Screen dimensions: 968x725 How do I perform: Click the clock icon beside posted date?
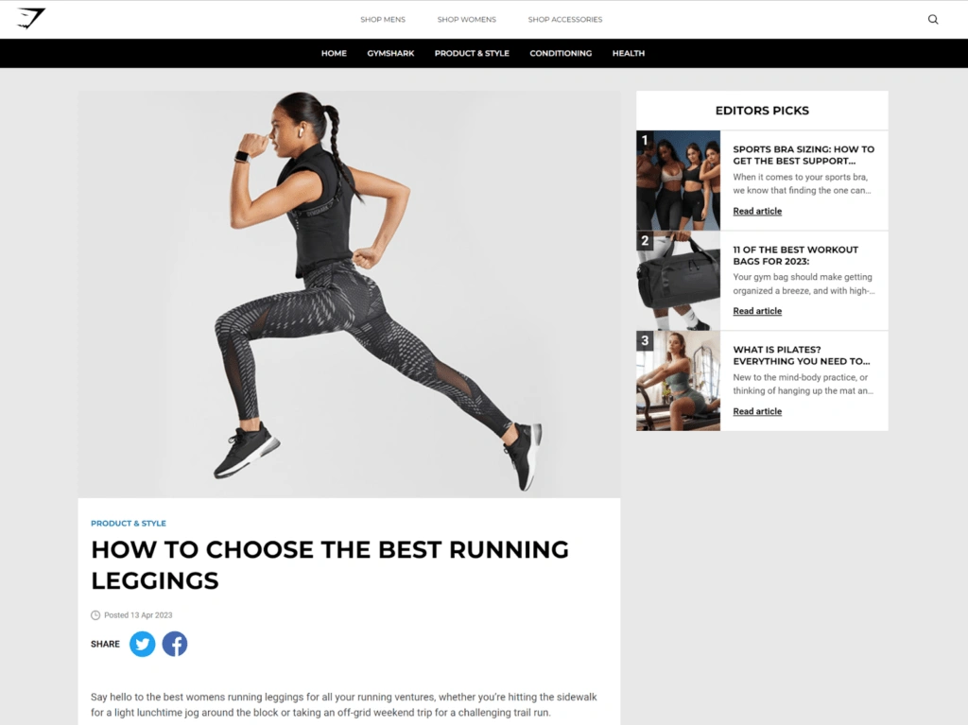point(95,615)
